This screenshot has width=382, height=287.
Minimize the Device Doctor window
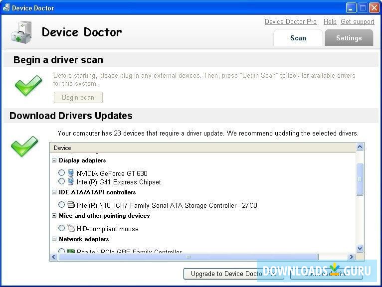click(x=351, y=8)
